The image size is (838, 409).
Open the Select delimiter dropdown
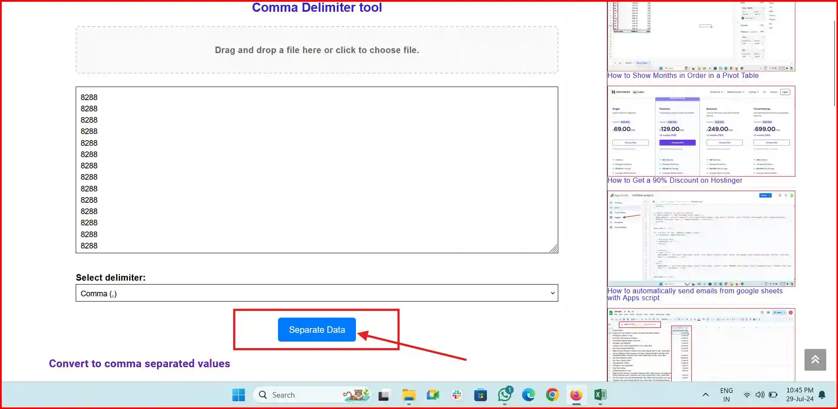(x=316, y=293)
